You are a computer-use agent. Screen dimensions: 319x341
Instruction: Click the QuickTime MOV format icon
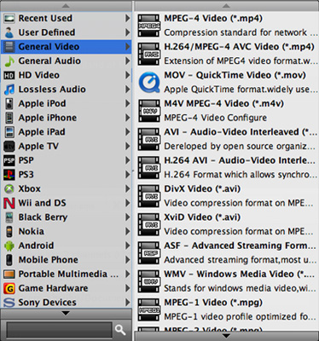[x=149, y=83]
